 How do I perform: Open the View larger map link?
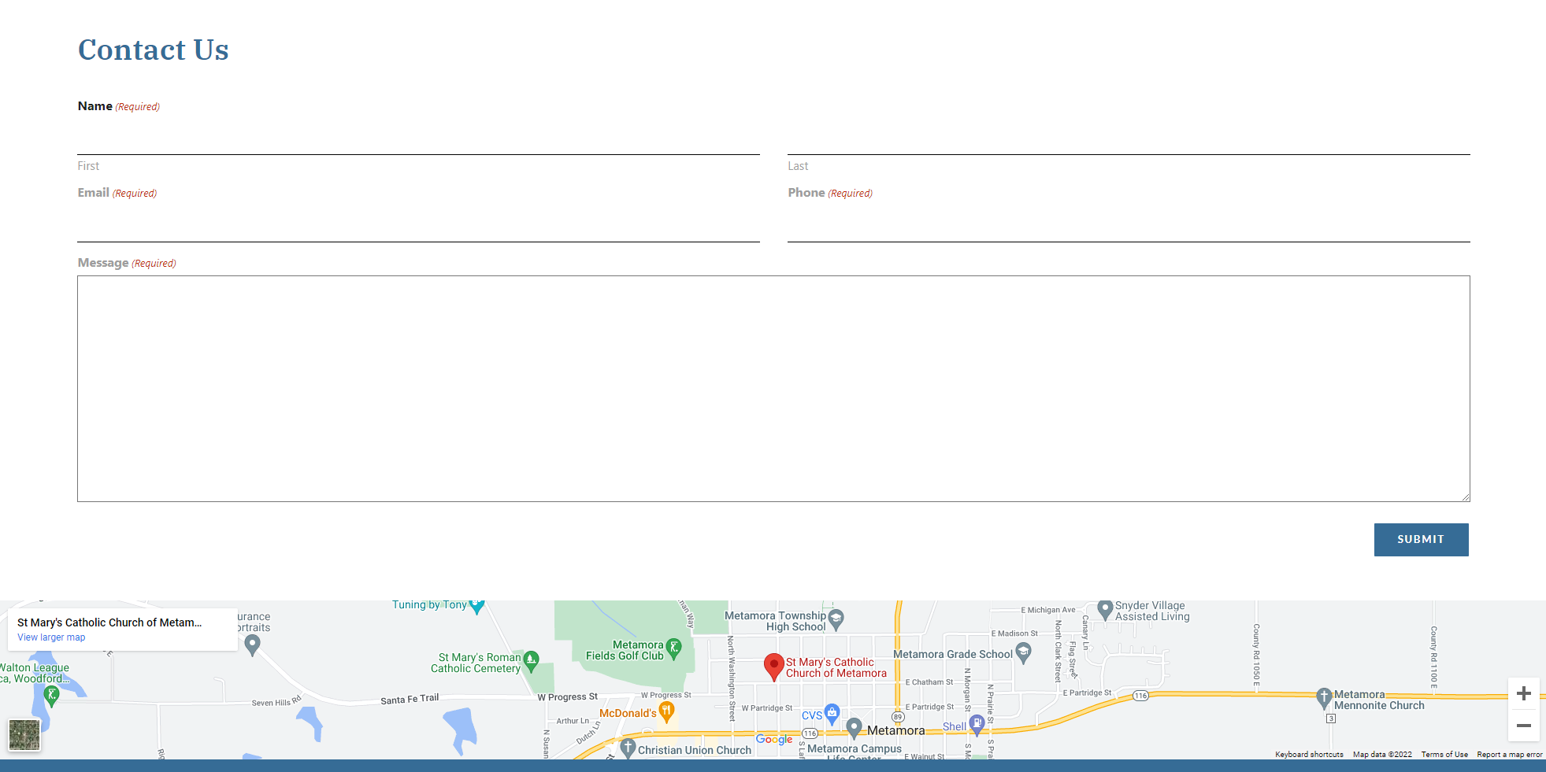point(51,637)
